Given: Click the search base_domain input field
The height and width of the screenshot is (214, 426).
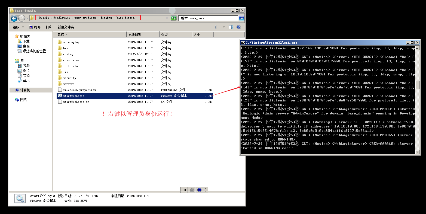Looking at the screenshot, I should tap(208, 18).
